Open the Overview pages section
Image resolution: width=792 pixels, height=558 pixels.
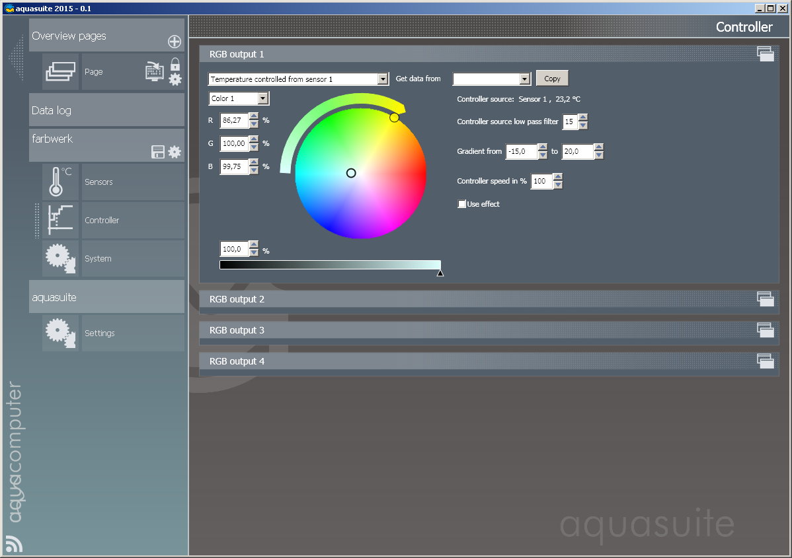point(106,35)
